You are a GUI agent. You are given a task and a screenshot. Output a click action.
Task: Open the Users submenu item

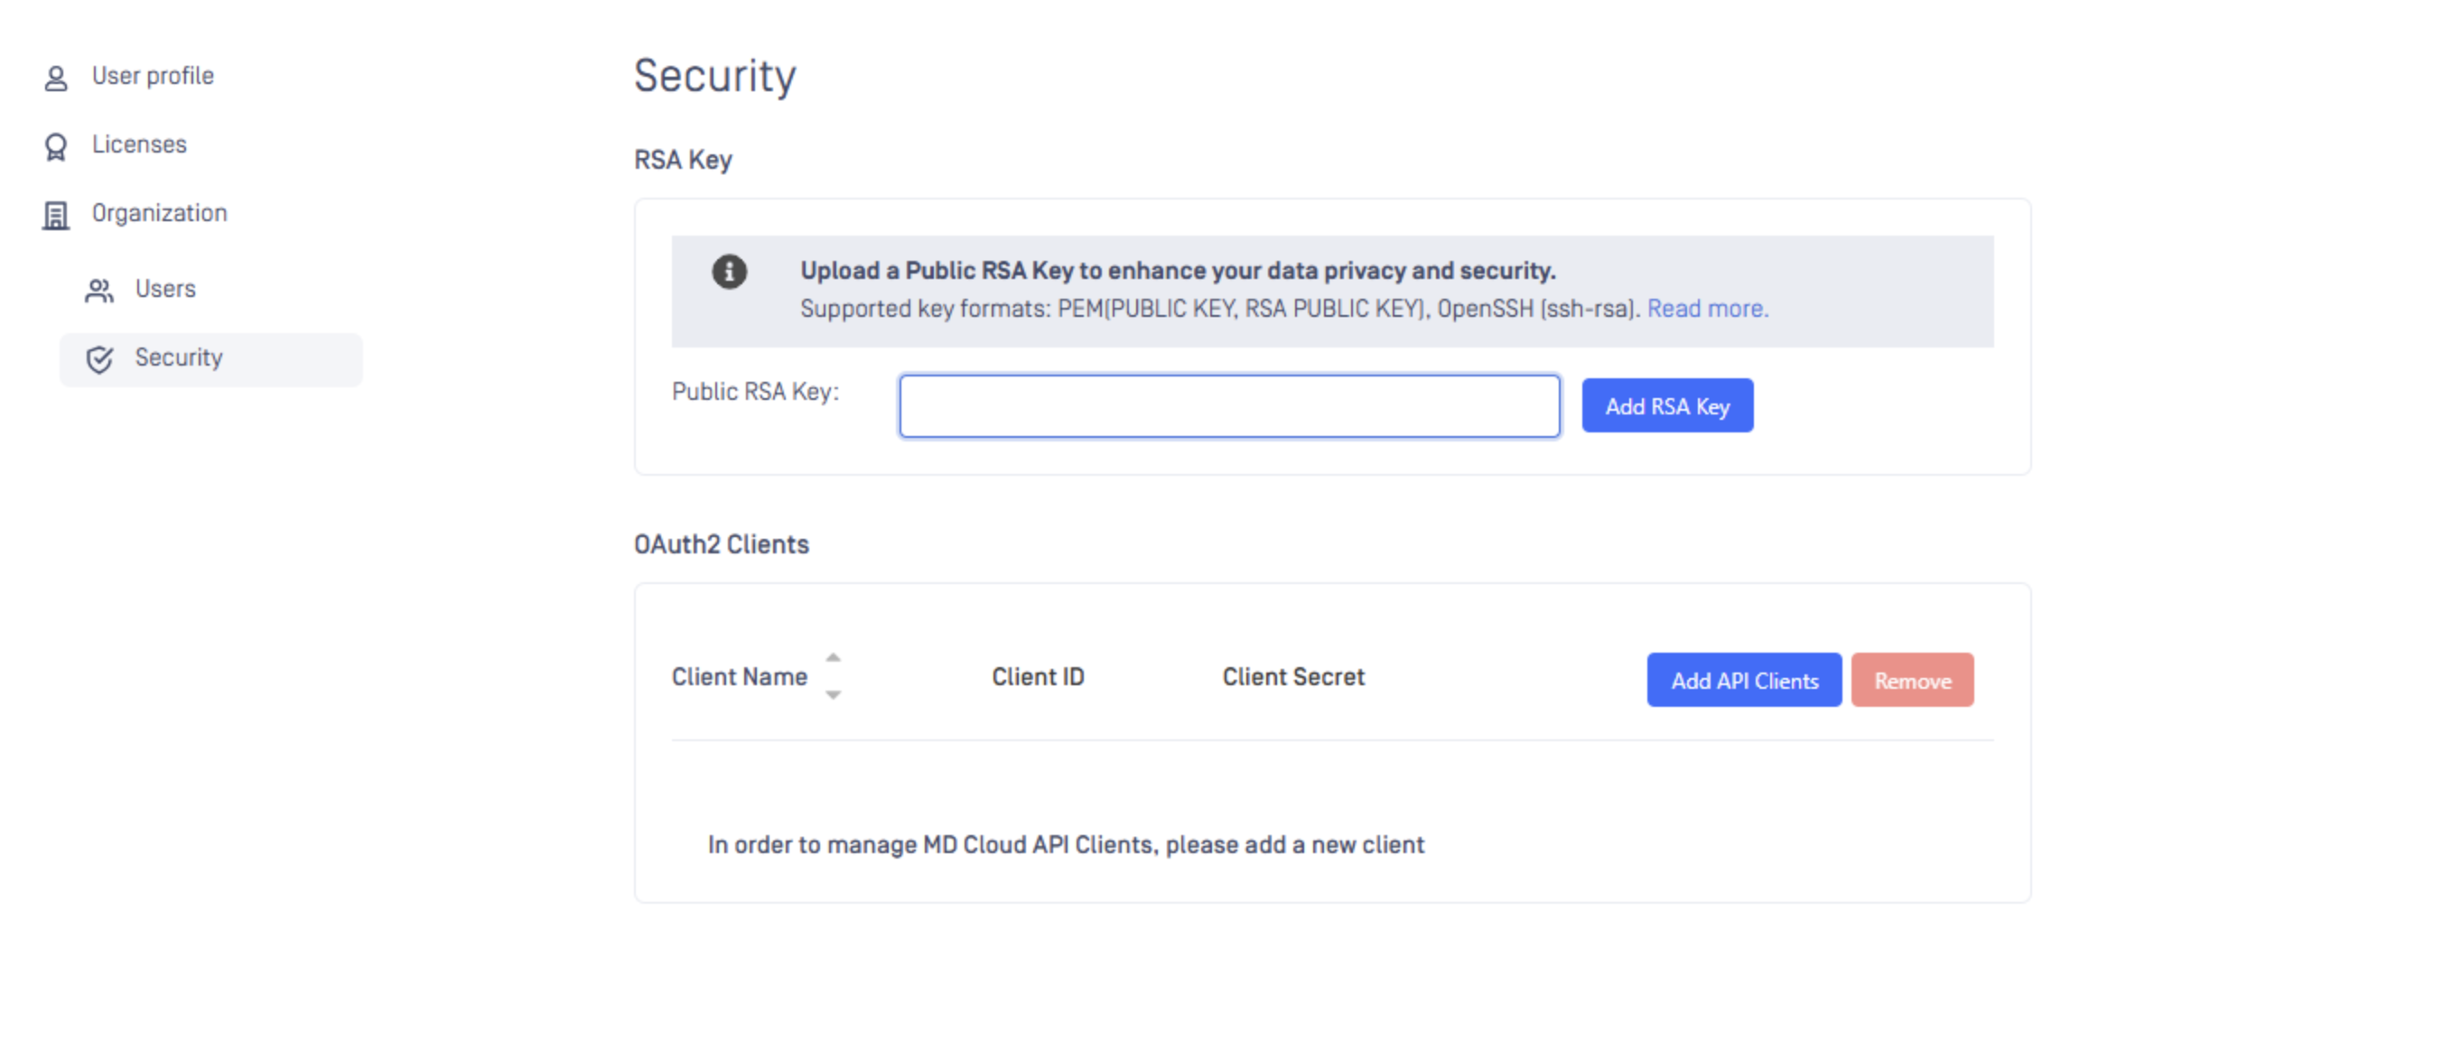(x=165, y=290)
